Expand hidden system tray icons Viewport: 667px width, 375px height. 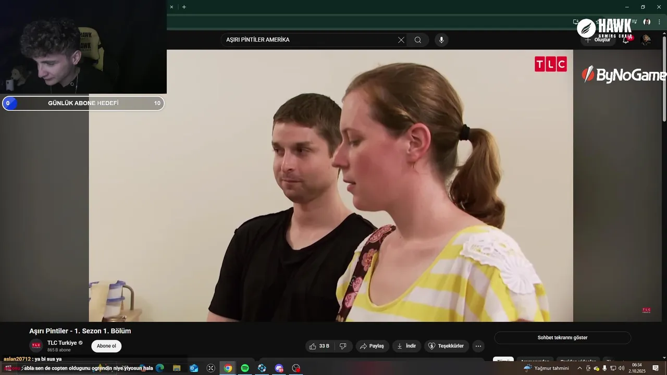579,368
